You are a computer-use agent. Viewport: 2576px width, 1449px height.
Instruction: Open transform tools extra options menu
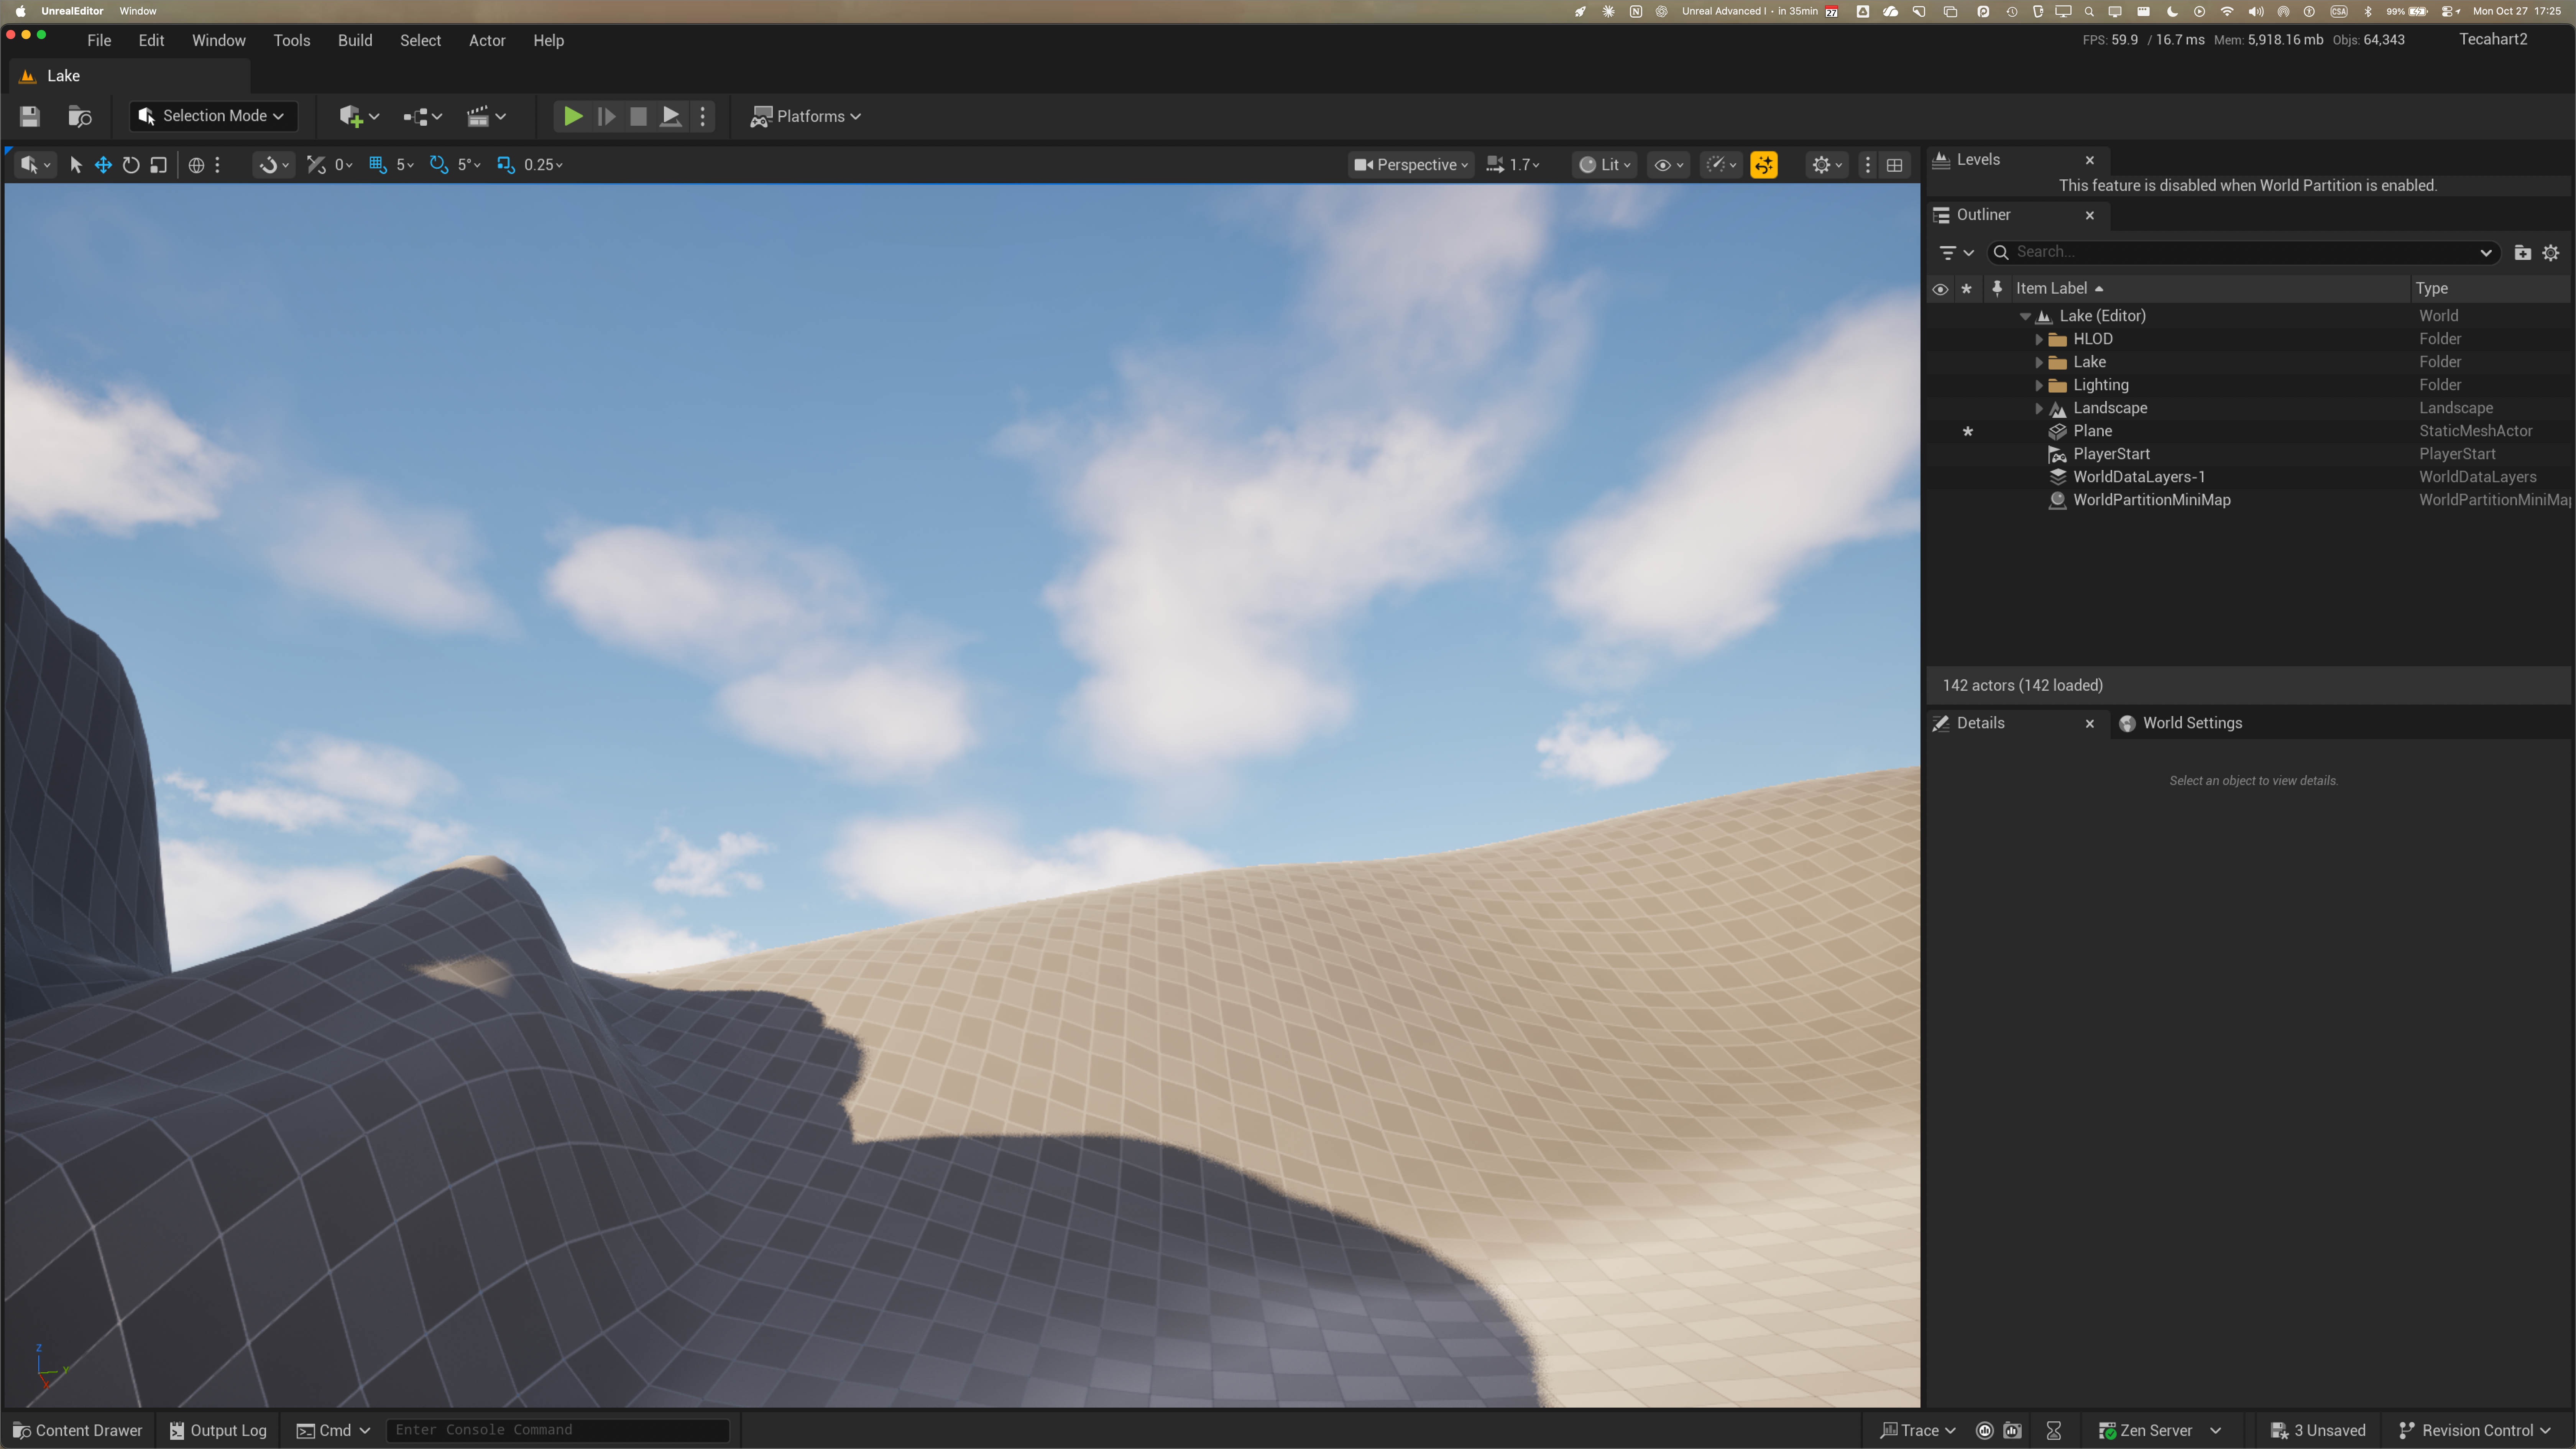pyautogui.click(x=217, y=165)
